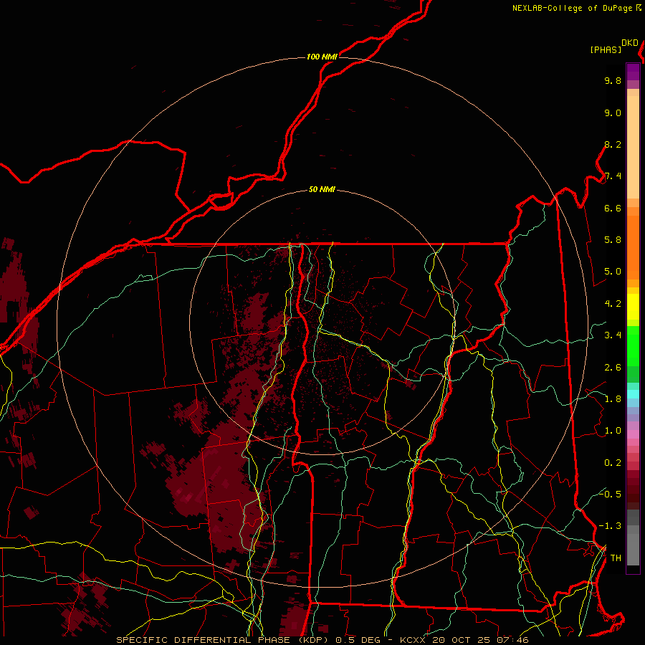
Task: Click the 8.2 legend value
Action: 613,144
